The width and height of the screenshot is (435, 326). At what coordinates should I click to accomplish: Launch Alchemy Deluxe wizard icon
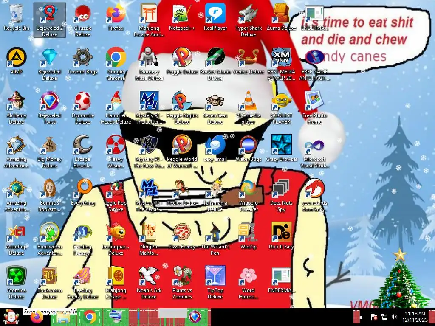pos(17,107)
